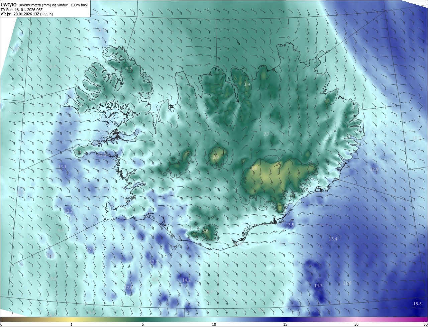Click the 13.4 value southeast of Iceland
The height and width of the screenshot is (327, 428).
pyautogui.click(x=333, y=239)
